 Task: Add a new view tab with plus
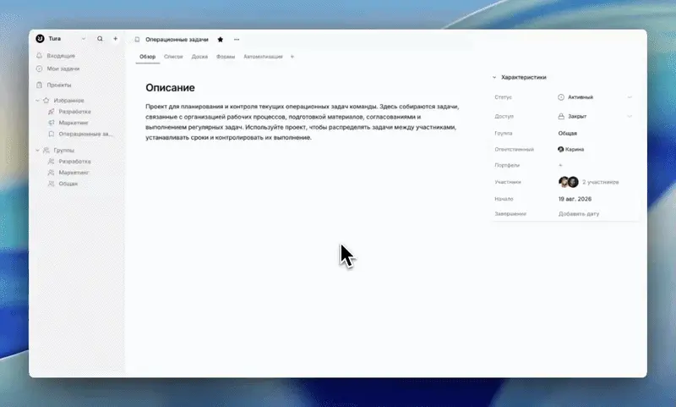point(292,57)
